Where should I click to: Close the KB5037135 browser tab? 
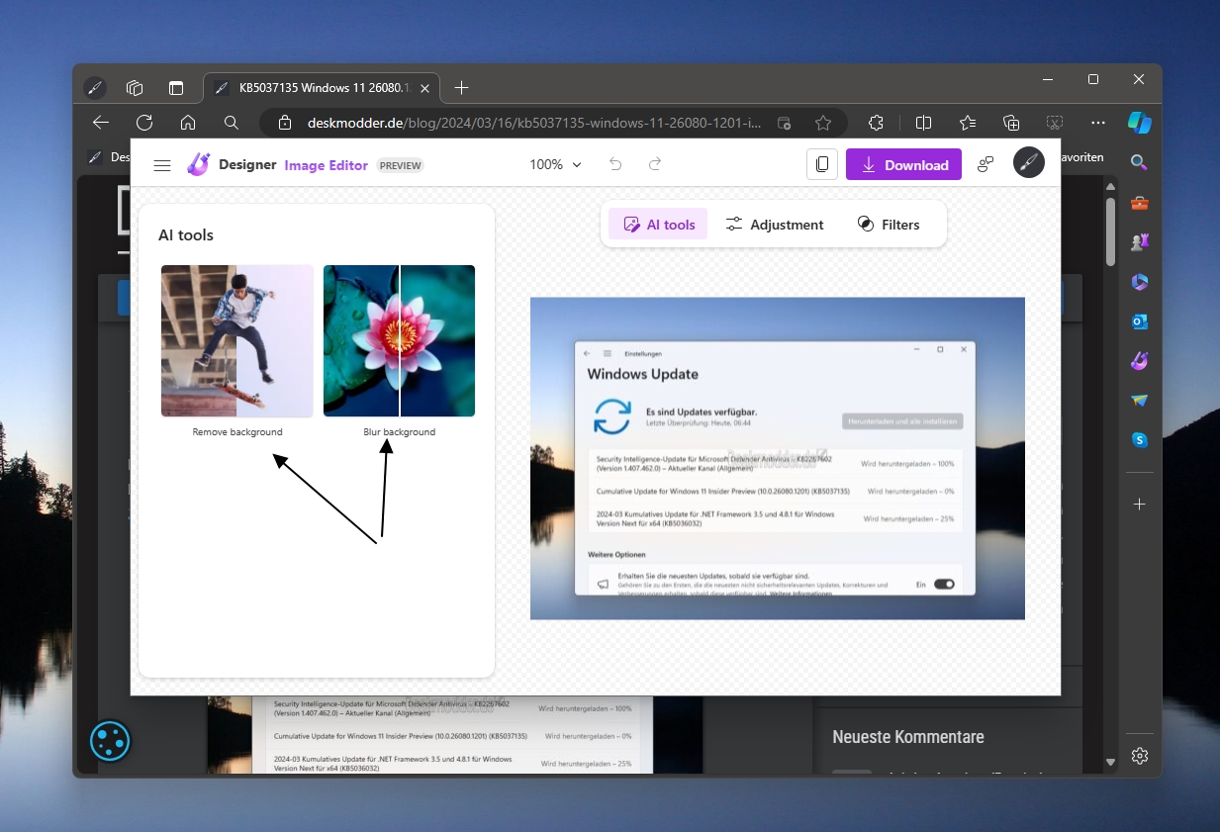(x=424, y=88)
